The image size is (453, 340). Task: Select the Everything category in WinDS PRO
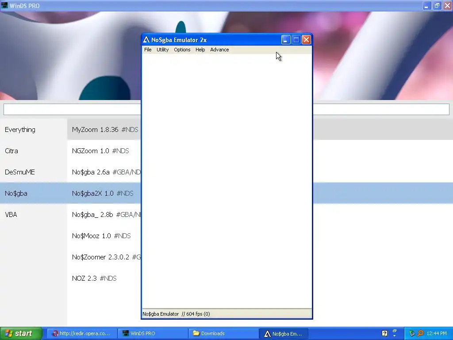click(34, 130)
